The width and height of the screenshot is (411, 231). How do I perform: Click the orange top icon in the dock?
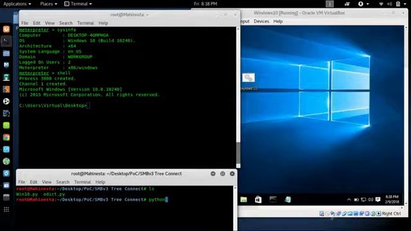pyautogui.click(x=6, y=29)
